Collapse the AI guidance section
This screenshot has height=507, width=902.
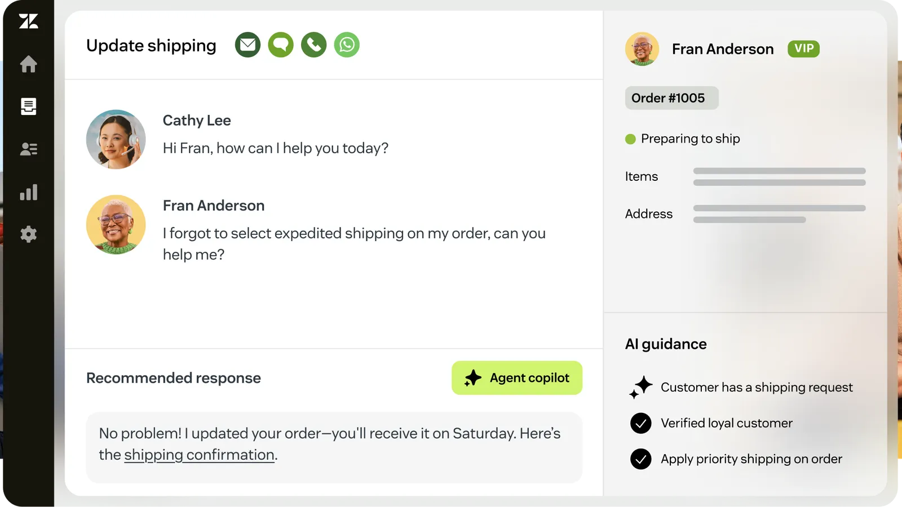665,344
